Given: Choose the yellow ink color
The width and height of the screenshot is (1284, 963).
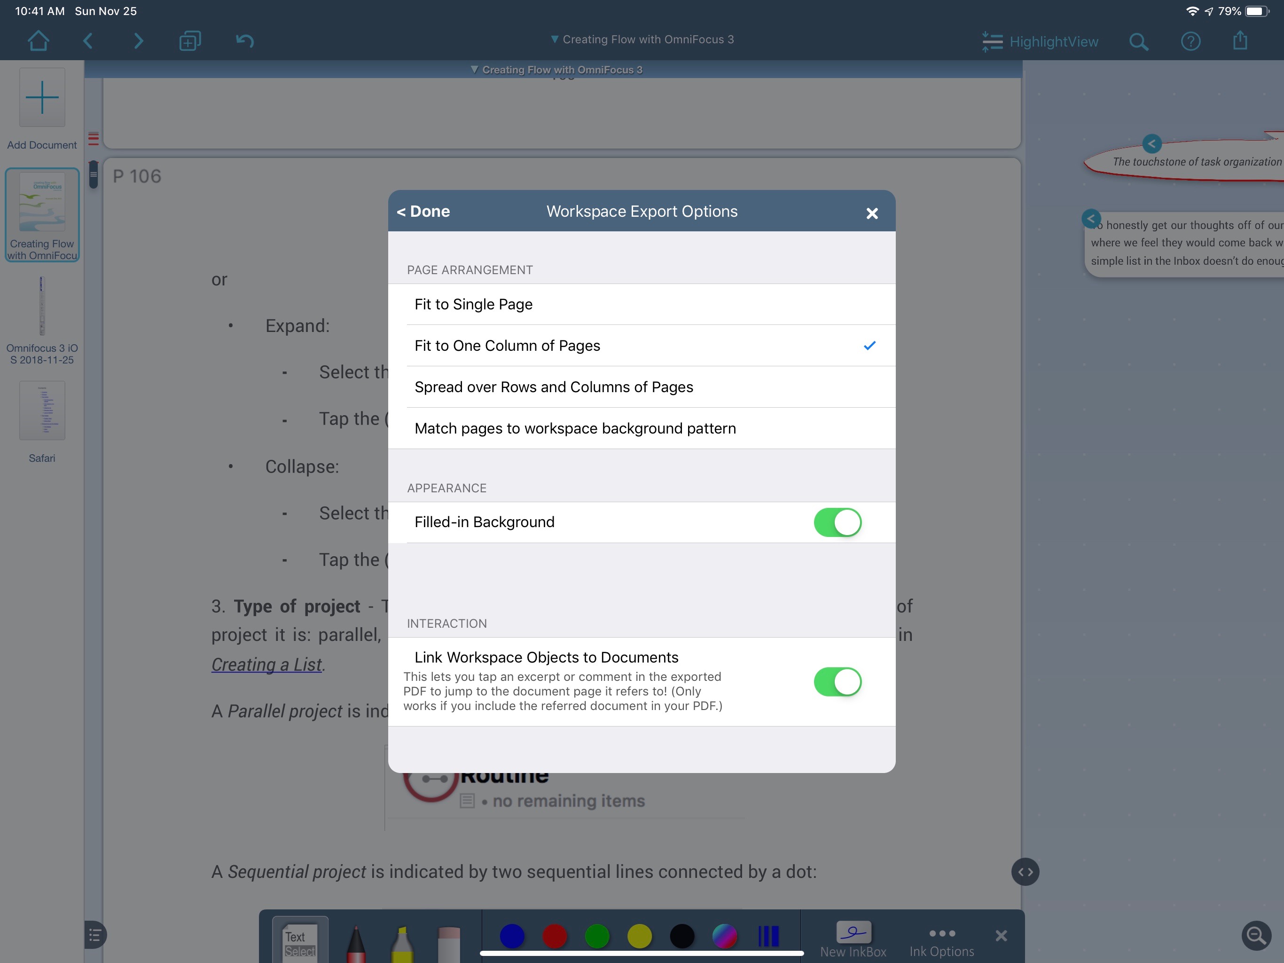Looking at the screenshot, I should tap(640, 936).
